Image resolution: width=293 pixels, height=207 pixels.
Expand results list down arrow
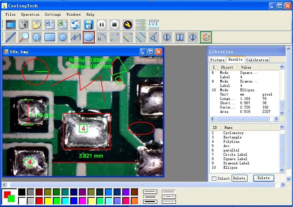282,113
